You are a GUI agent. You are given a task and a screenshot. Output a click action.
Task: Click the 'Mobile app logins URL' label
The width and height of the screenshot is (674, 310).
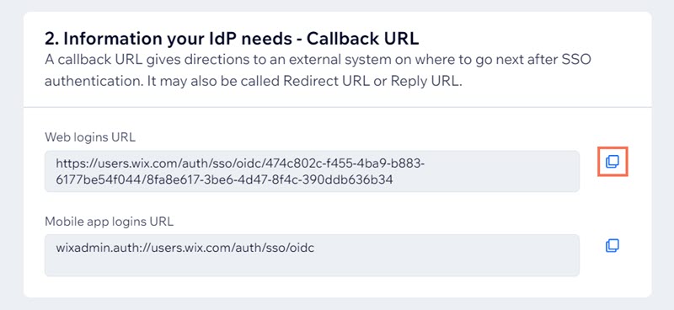pyautogui.click(x=110, y=222)
